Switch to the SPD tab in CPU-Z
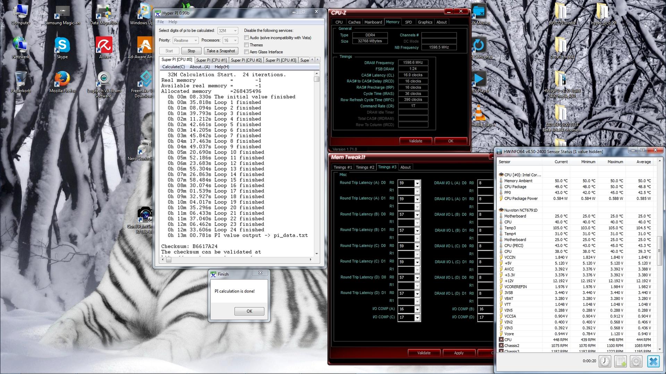666x374 pixels. pos(408,22)
